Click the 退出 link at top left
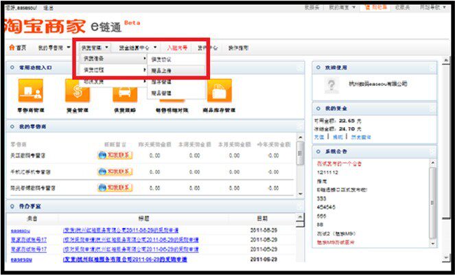 (x=48, y=8)
